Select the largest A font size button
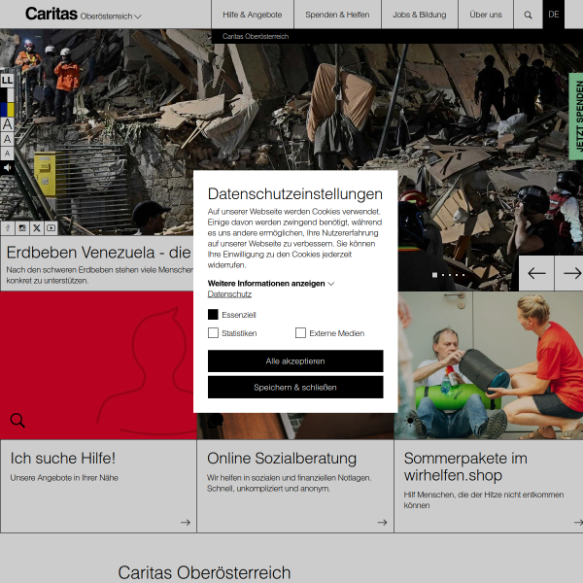 tap(7, 124)
